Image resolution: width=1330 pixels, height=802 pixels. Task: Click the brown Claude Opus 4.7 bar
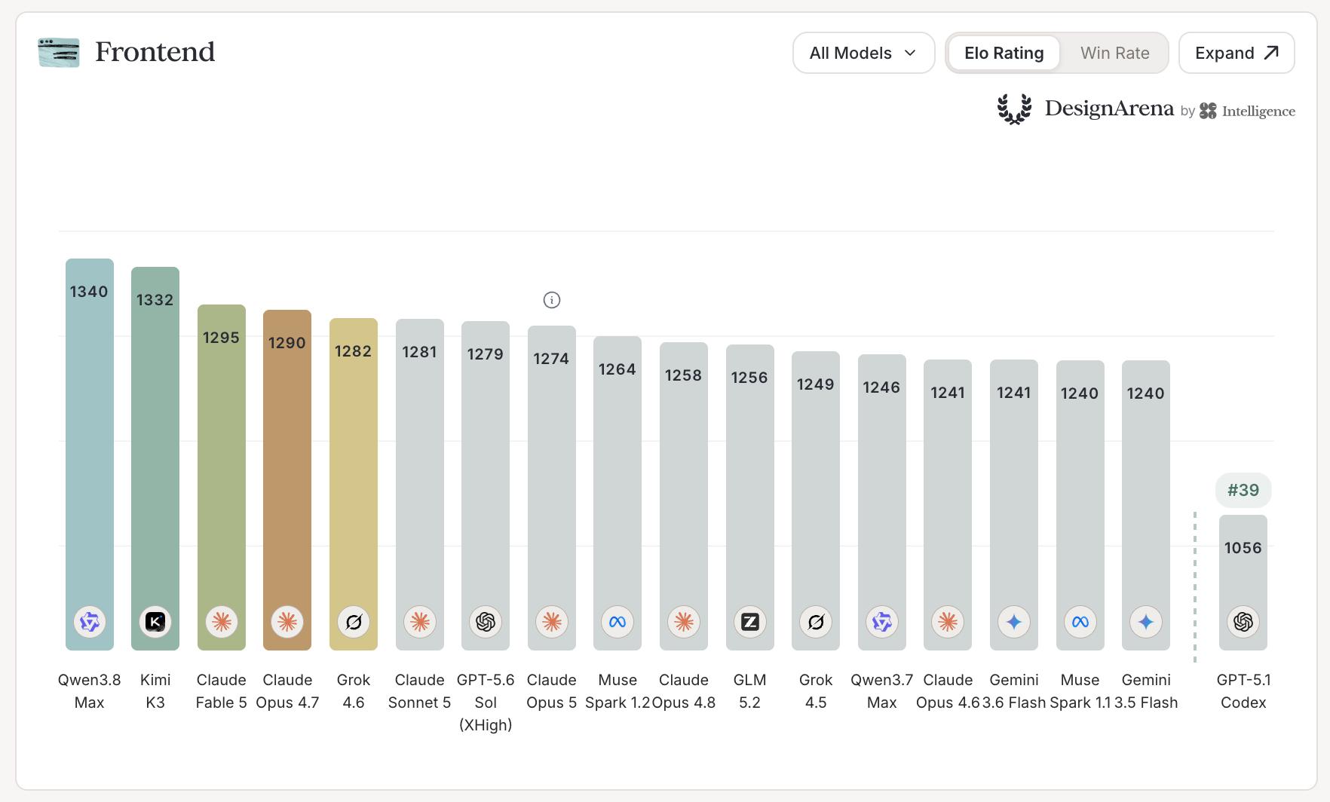pos(287,480)
